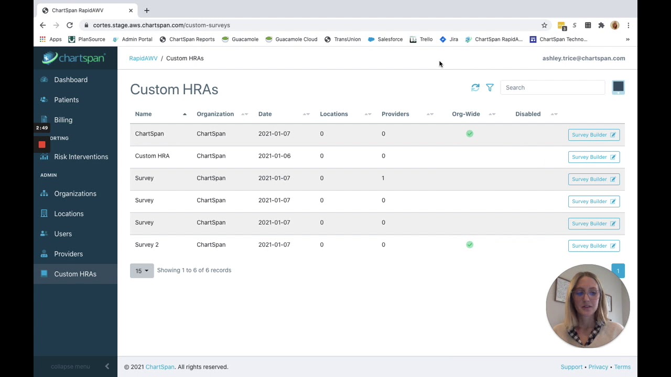Click the Survey 2 name cell
Screen dimensions: 671x377
click(x=147, y=245)
